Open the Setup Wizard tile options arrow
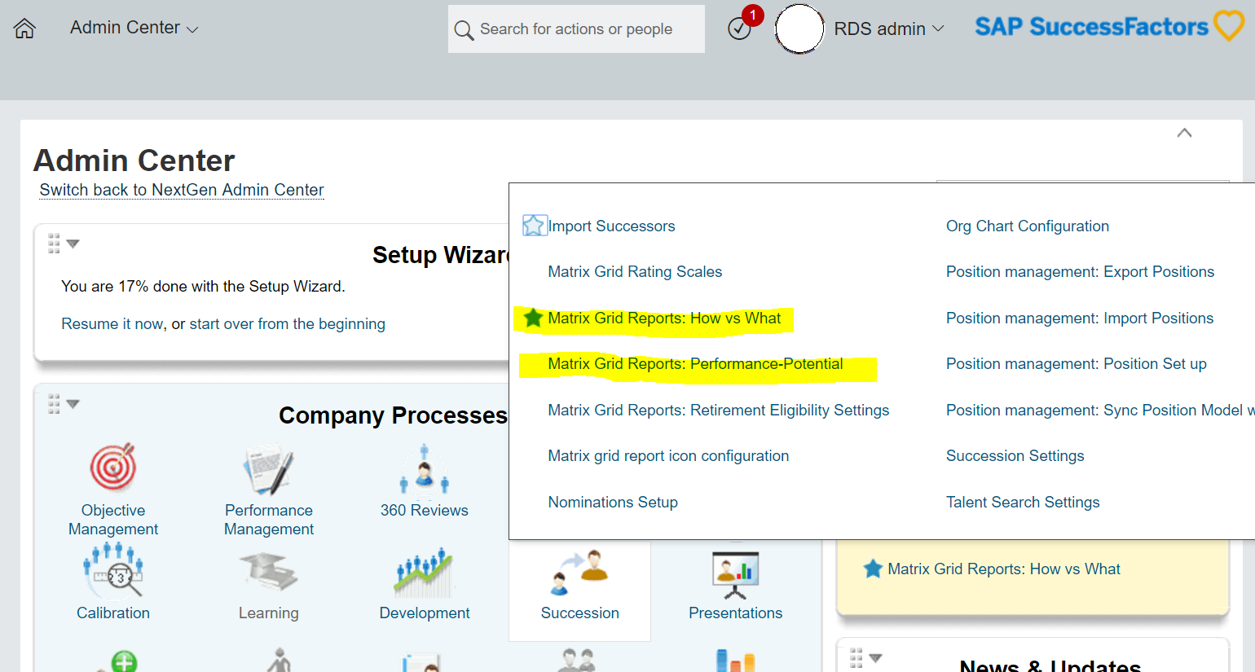The image size is (1255, 672). click(73, 244)
